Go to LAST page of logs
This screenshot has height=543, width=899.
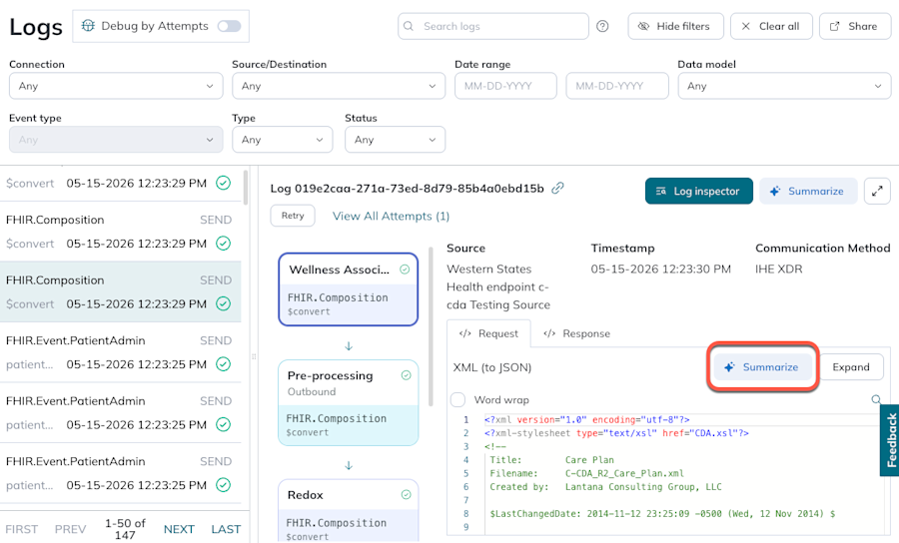(226, 529)
